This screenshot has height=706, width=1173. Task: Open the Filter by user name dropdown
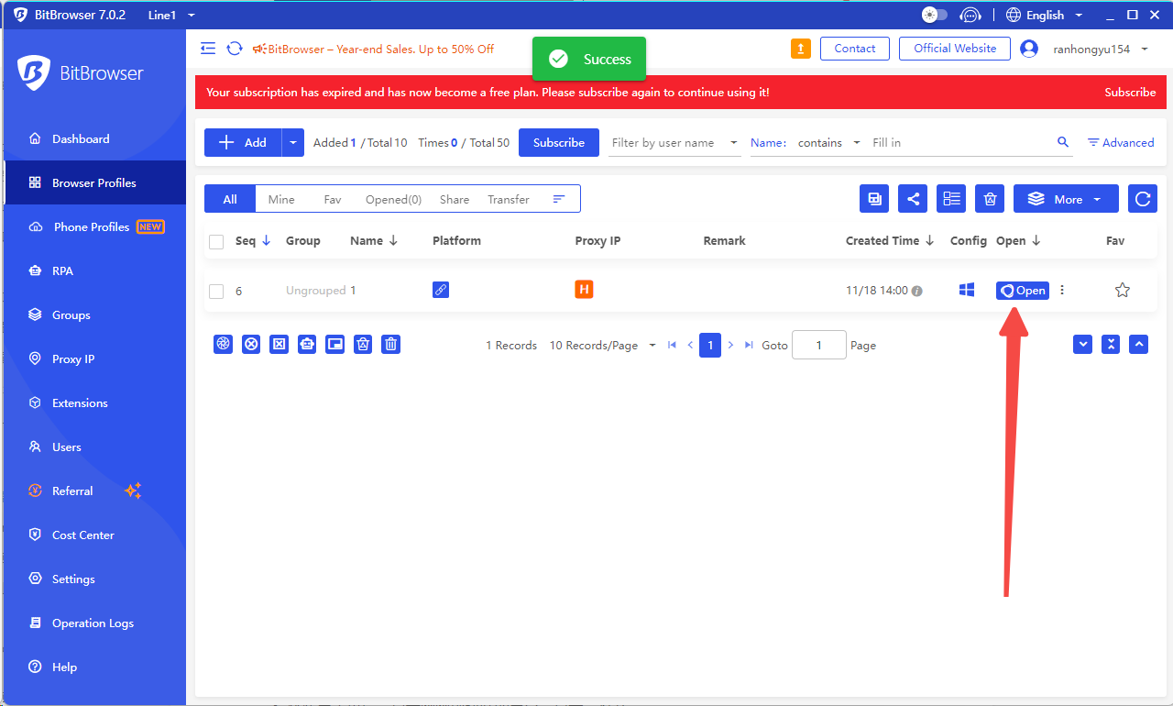pos(675,142)
